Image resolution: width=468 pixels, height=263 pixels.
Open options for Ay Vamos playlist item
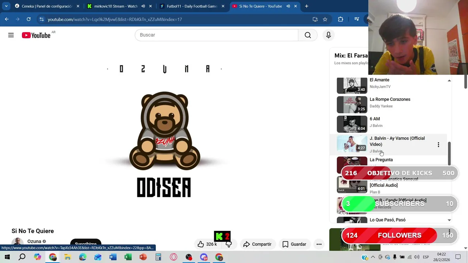coord(438,145)
